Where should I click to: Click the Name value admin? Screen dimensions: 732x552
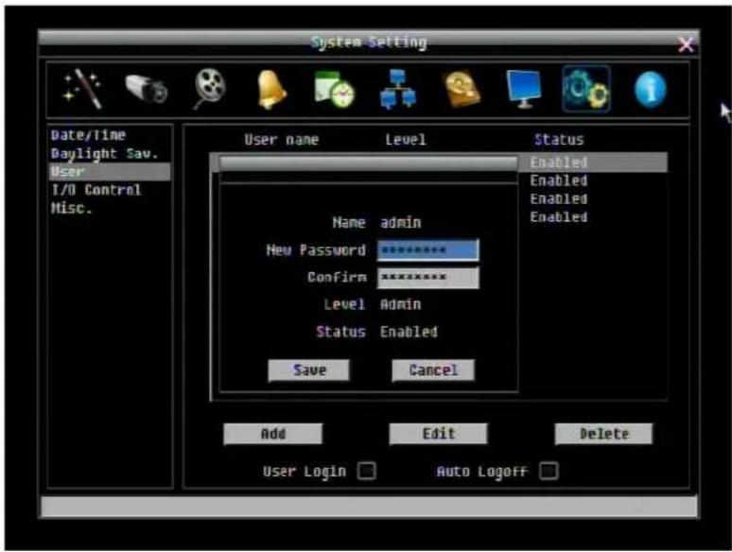coord(401,222)
